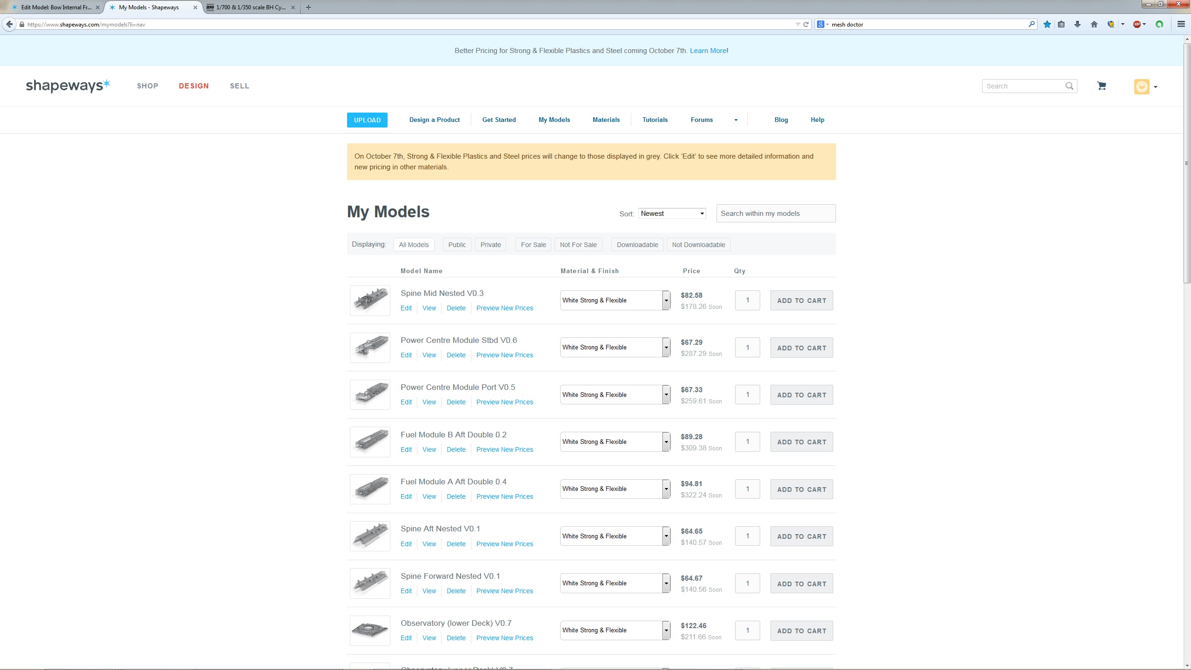The height and width of the screenshot is (670, 1191).
Task: Open the SHOP top navigation item
Action: [x=147, y=86]
